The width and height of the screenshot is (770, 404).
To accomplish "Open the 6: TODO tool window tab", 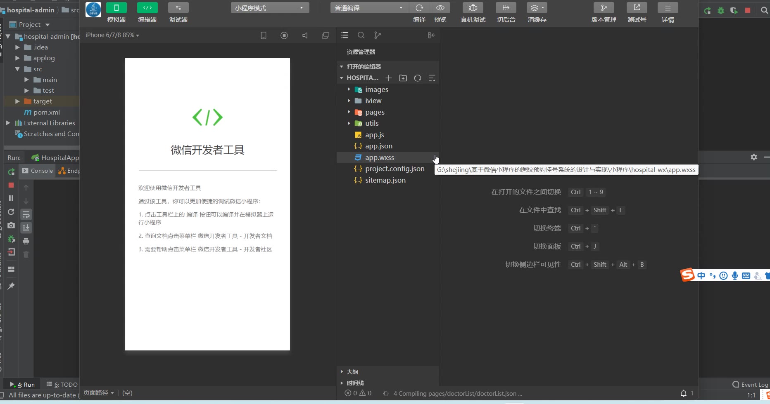I will coord(62,385).
